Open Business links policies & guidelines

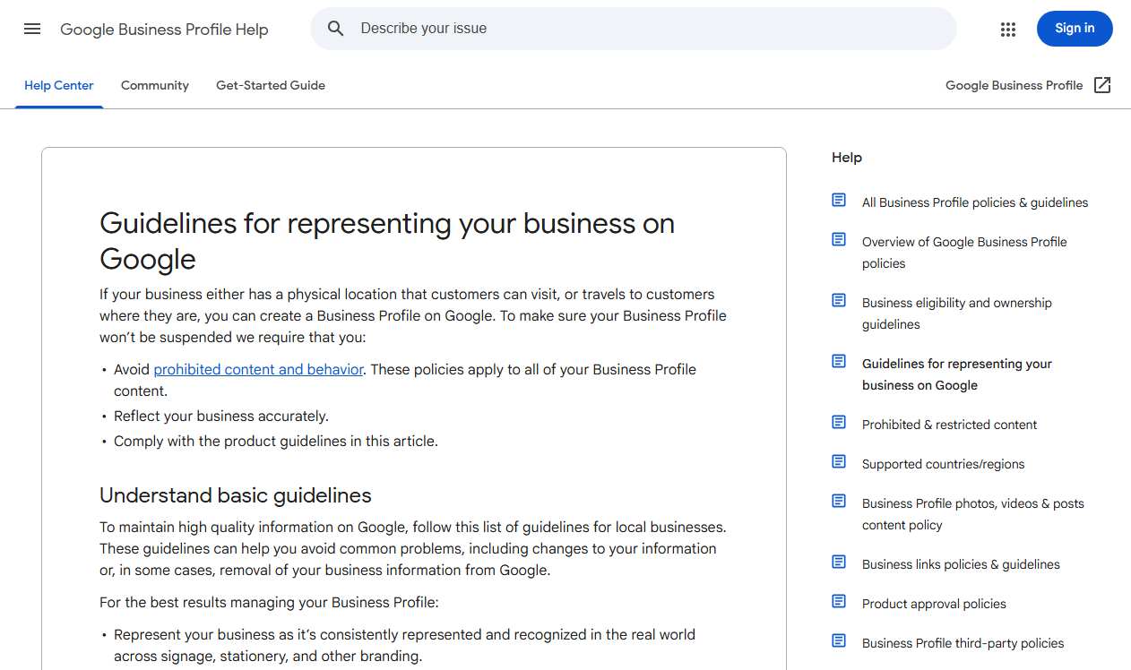(x=961, y=564)
